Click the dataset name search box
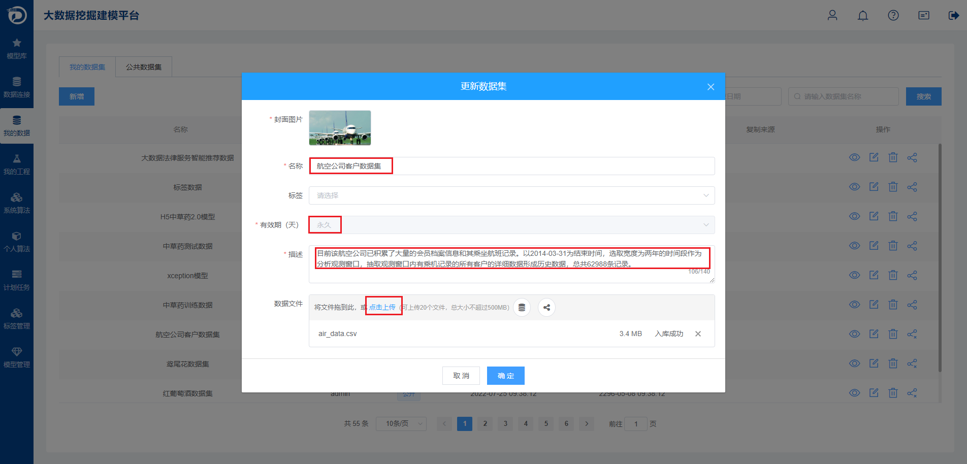This screenshot has width=967, height=464. 844,96
